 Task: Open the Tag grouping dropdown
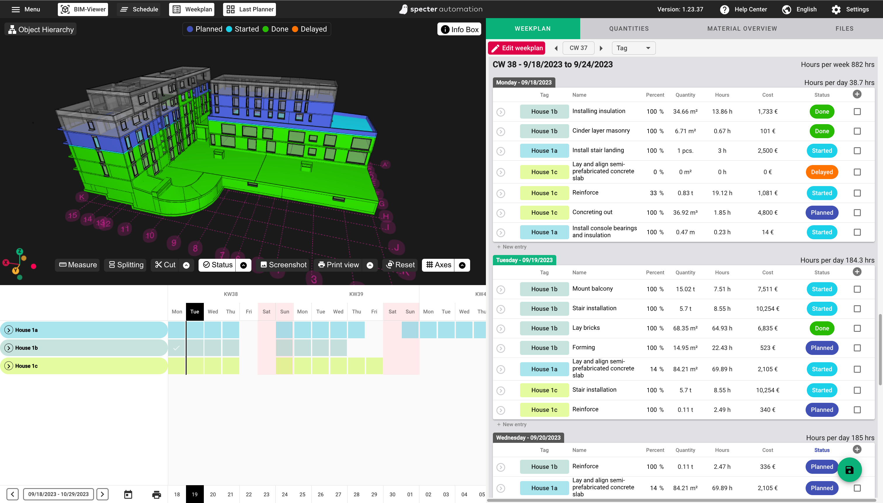[633, 48]
